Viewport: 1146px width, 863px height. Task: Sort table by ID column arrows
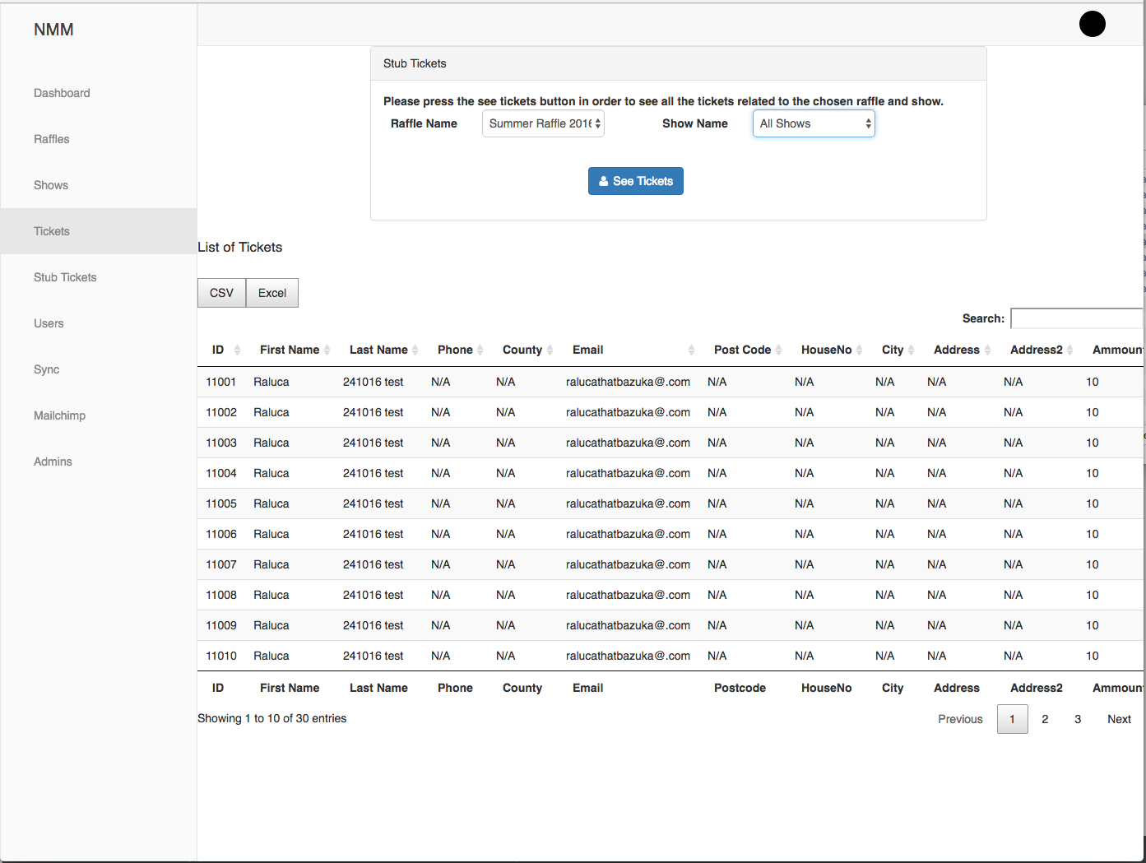point(237,350)
